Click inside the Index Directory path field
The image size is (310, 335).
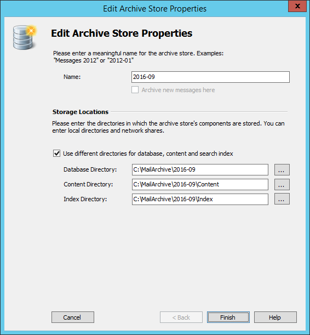click(200, 199)
